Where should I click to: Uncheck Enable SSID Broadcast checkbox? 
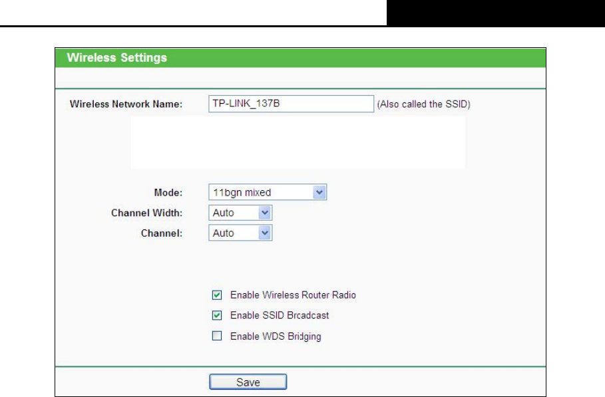(x=217, y=315)
